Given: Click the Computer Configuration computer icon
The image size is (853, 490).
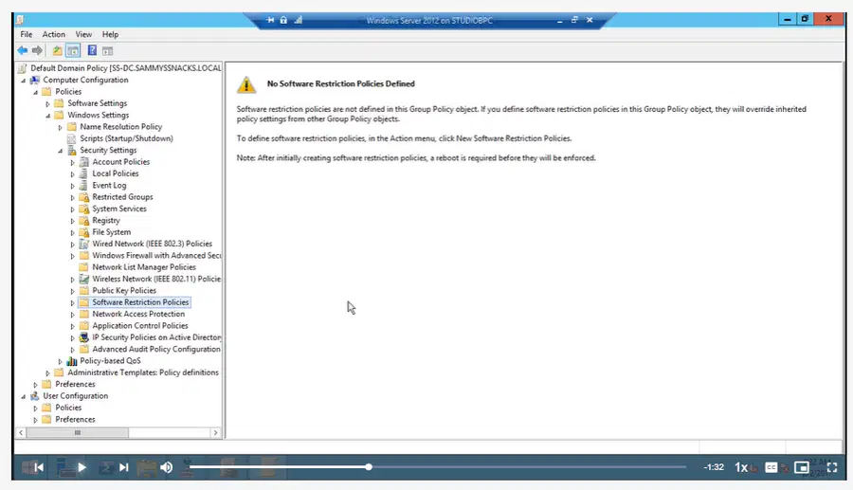Looking at the screenshot, I should [35, 80].
